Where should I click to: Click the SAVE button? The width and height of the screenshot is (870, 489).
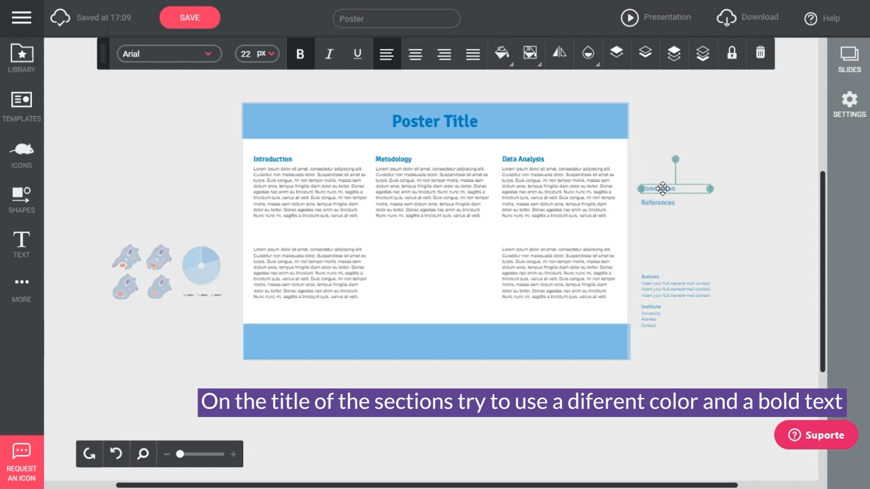tap(189, 17)
